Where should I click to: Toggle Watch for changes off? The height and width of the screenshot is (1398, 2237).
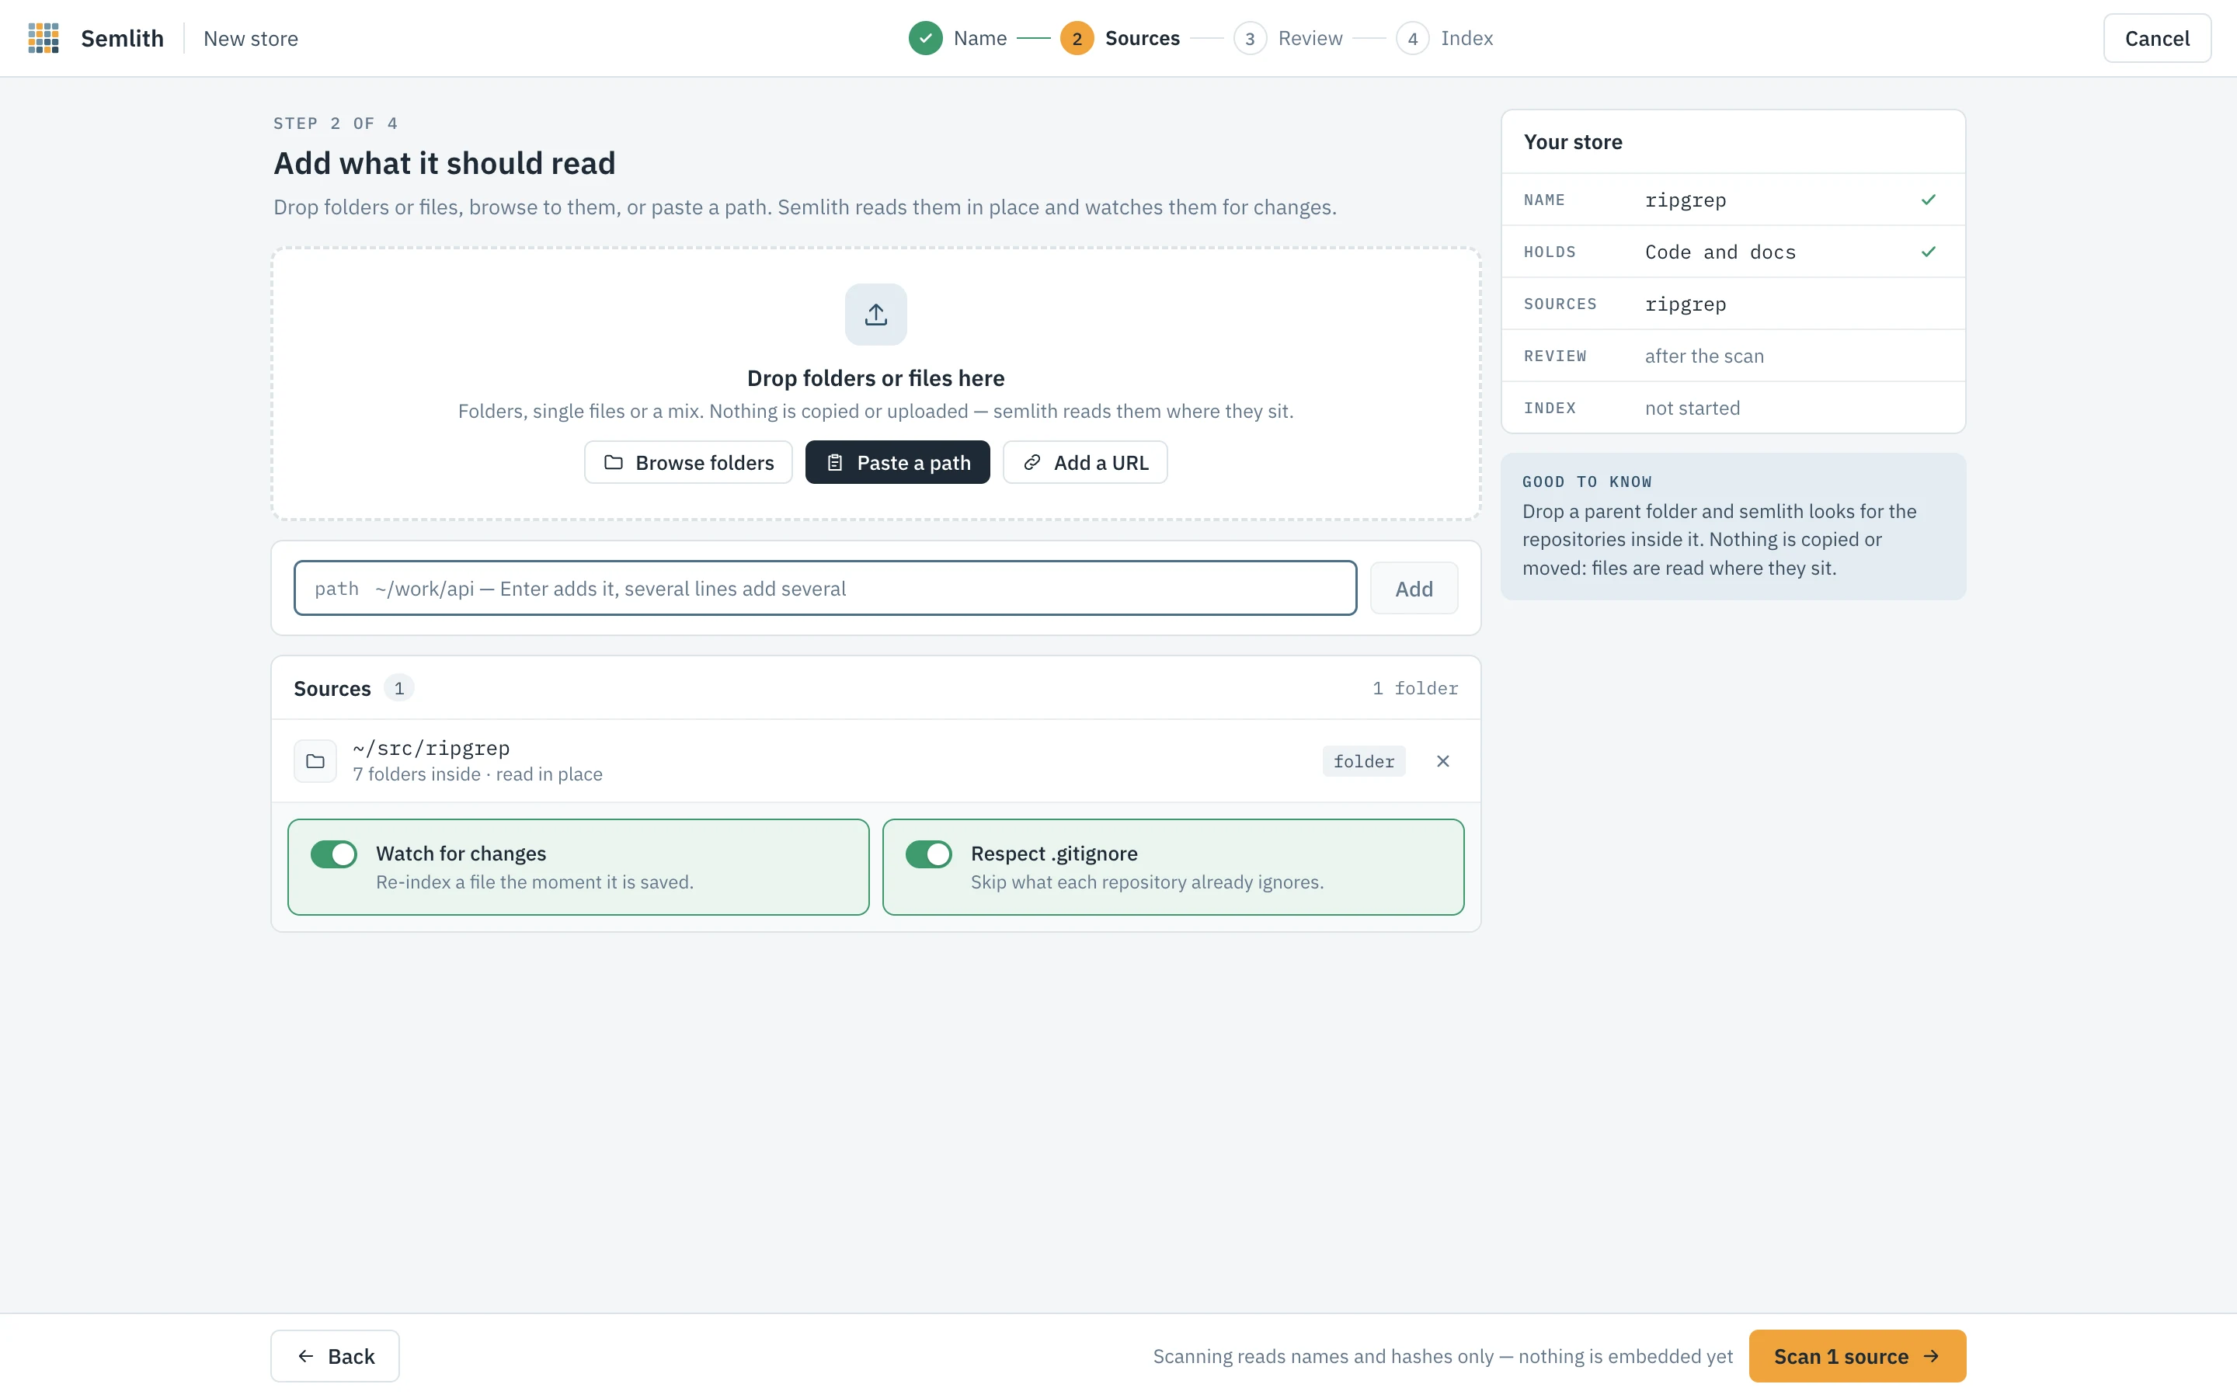(334, 854)
